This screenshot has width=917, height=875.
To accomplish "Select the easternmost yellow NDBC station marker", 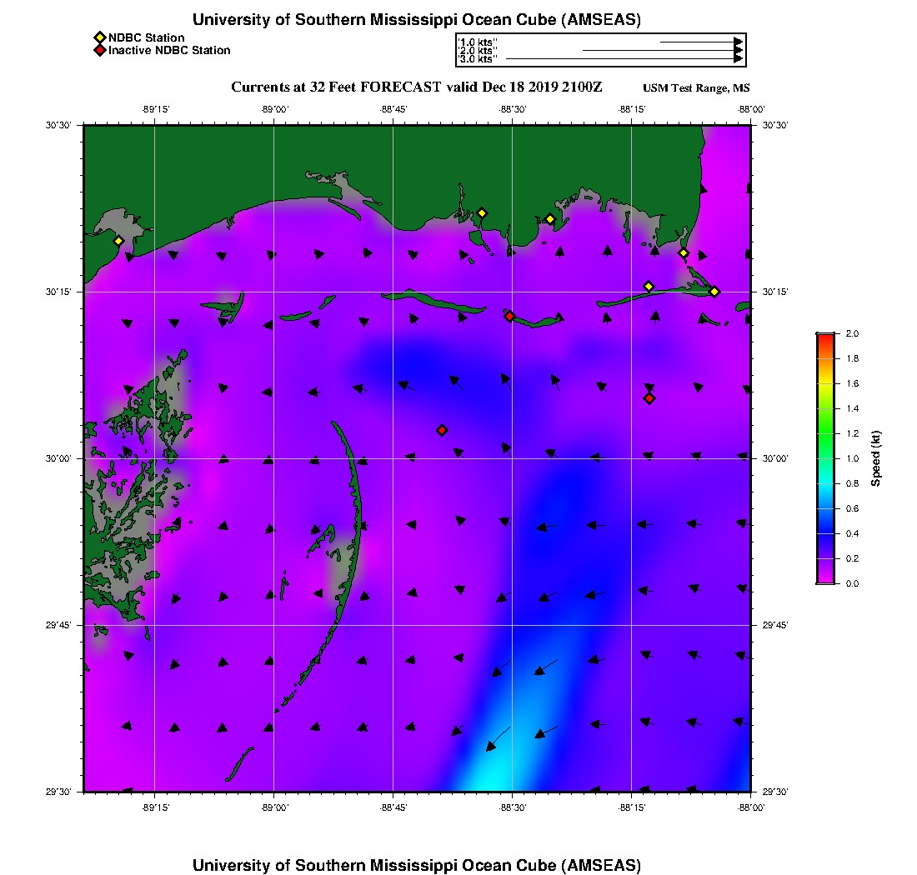I will coord(714,291).
